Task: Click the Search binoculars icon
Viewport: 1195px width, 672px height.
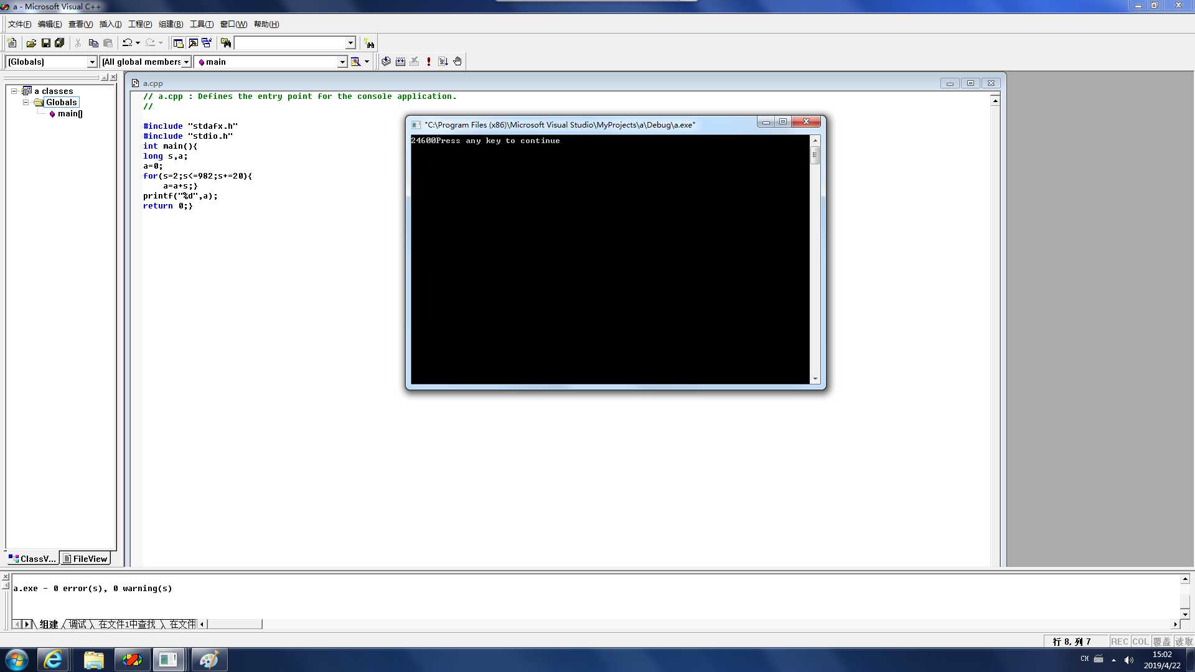Action: coord(370,43)
